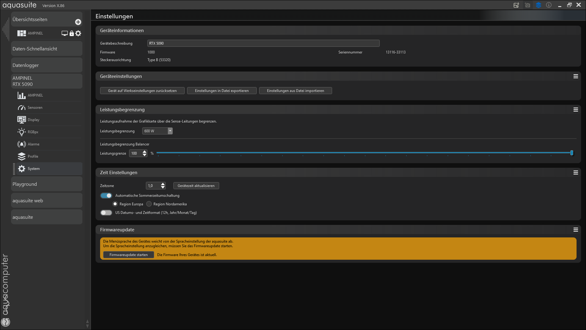The width and height of the screenshot is (586, 330).
Task: Open the Zeit Einstellungen section menu
Action: (576, 173)
